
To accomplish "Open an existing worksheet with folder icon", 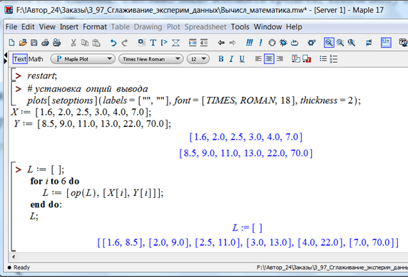I will (23, 42).
